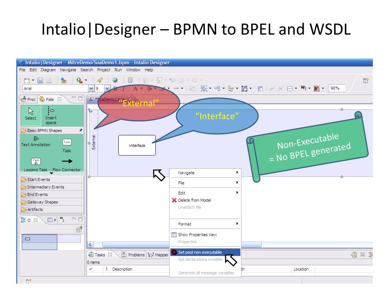Image resolution: width=392 pixels, height=294 pixels.
Task: Pick the Flow Connector tool
Action: [x=67, y=165]
